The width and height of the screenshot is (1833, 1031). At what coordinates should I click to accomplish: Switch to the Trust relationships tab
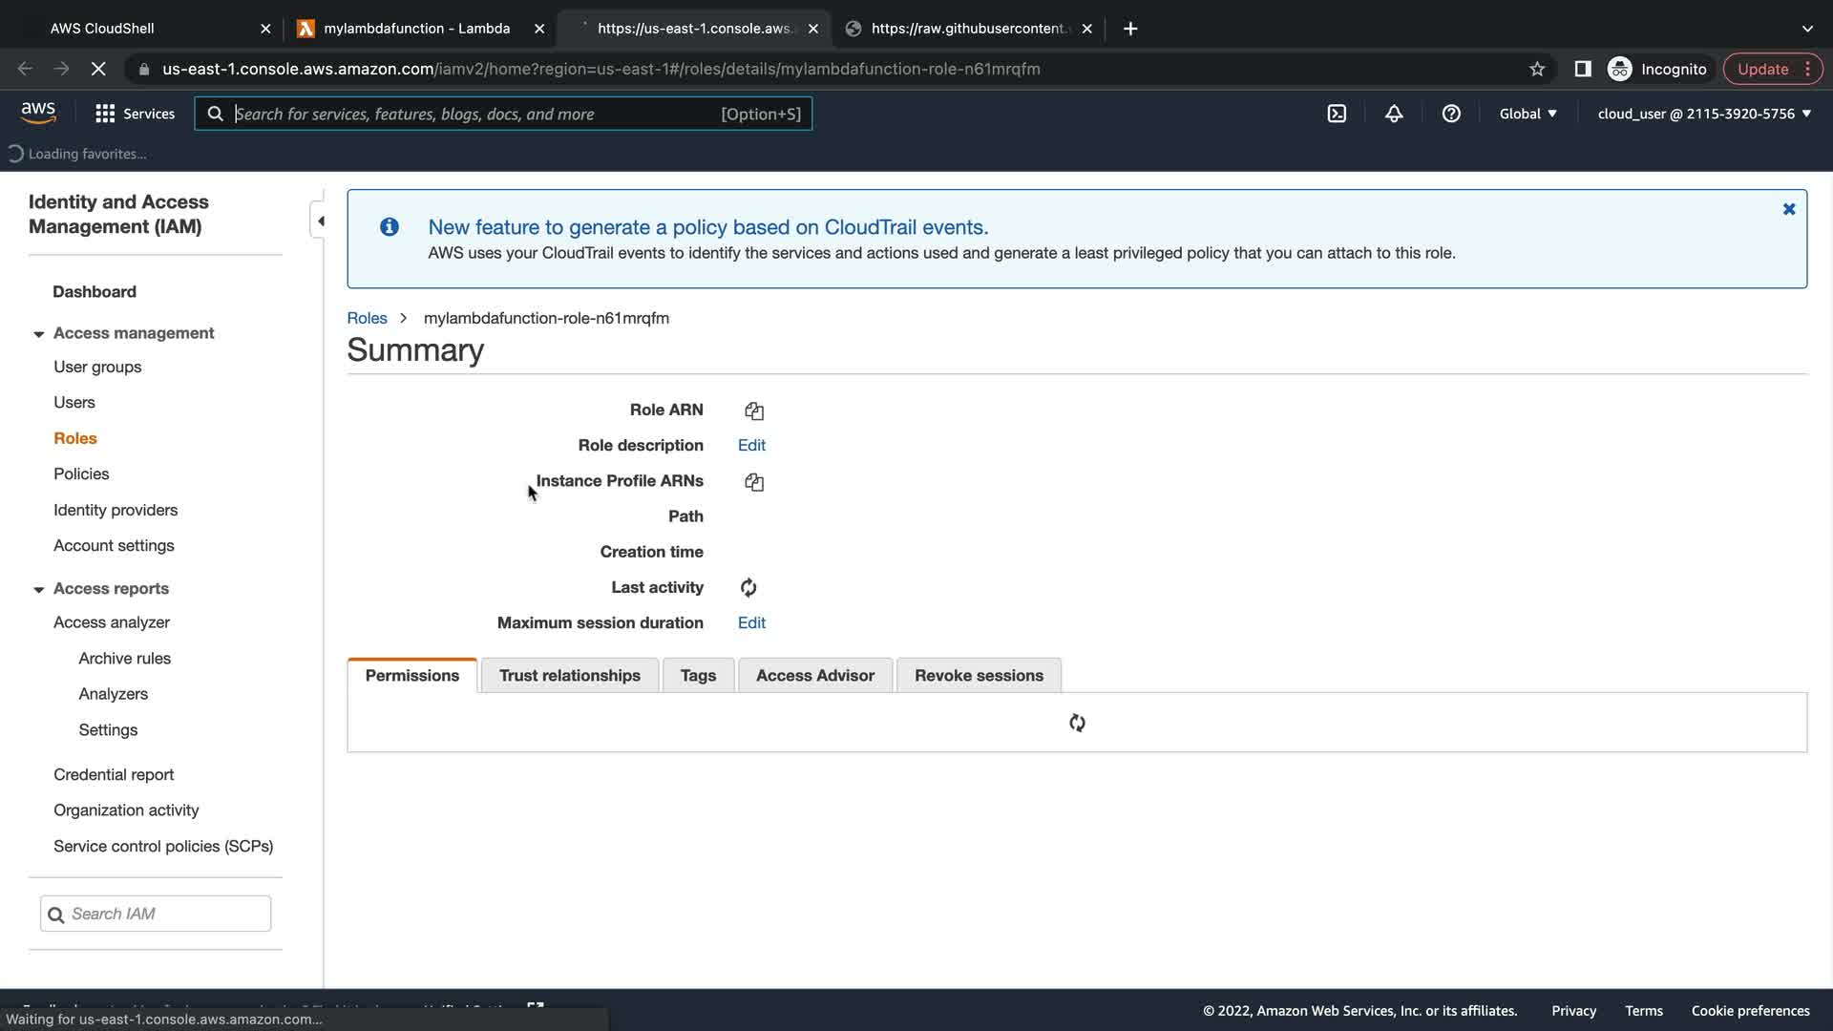[x=569, y=676]
